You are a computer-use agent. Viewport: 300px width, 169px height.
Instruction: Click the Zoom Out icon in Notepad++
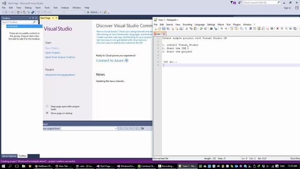(x=226, y=29)
